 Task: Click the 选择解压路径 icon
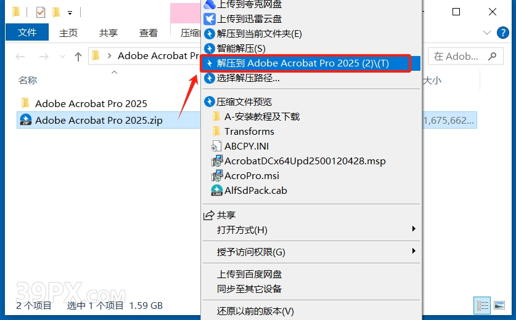pos(210,78)
